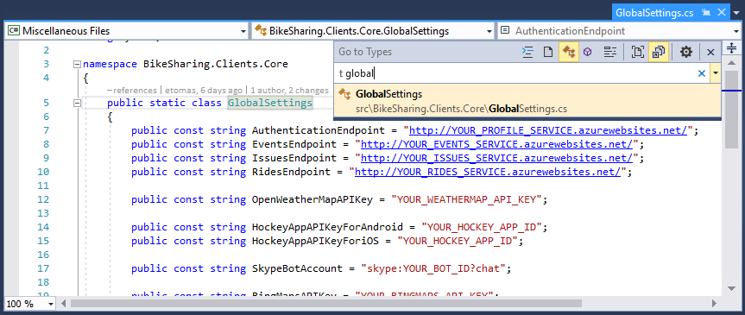Select the Go to Line filter icon

[x=527, y=53]
